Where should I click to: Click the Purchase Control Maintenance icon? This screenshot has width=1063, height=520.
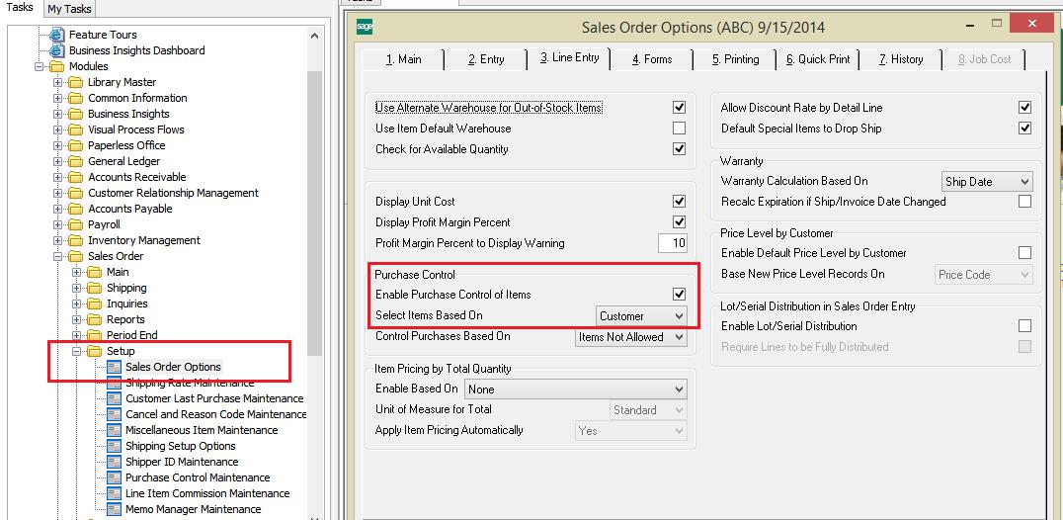pos(114,477)
